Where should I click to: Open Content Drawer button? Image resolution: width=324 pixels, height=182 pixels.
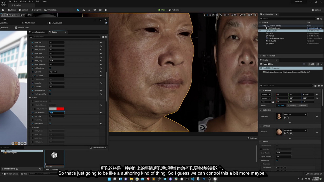coord(11,174)
